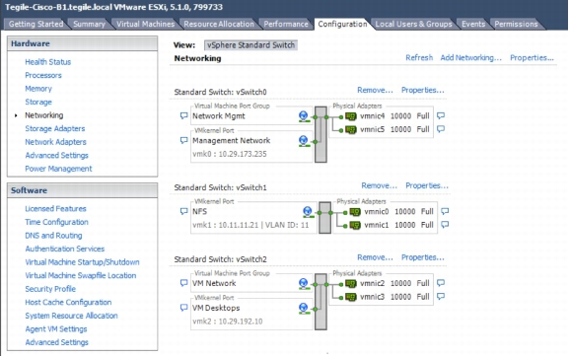Switch to the Performance tab
Image resolution: width=570 pixels, height=358 pixels.
point(286,24)
